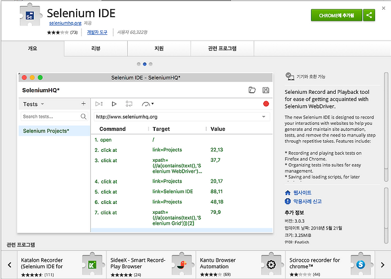Open the 악용사례 신고 link
This screenshot has height=279, width=391.
point(307,201)
